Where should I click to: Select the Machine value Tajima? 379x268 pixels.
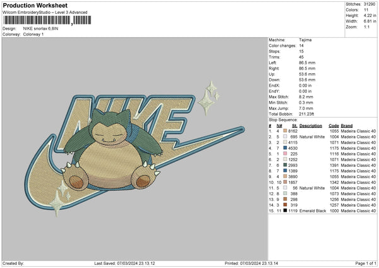pyautogui.click(x=305, y=40)
